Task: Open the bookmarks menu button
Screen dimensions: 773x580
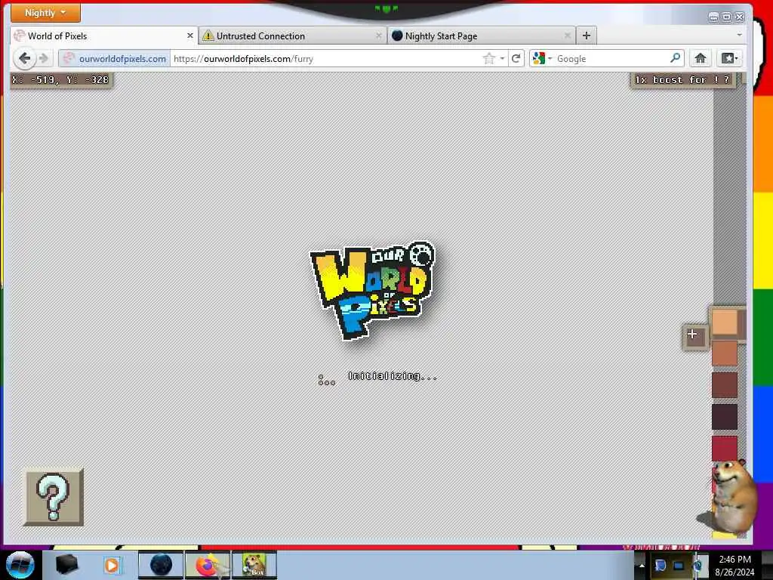Action: click(729, 58)
